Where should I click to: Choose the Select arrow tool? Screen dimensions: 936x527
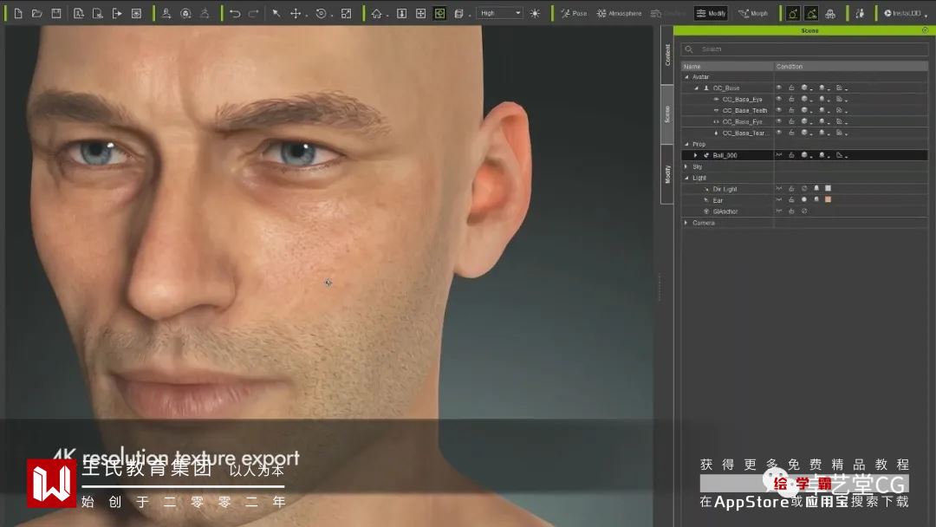[276, 13]
